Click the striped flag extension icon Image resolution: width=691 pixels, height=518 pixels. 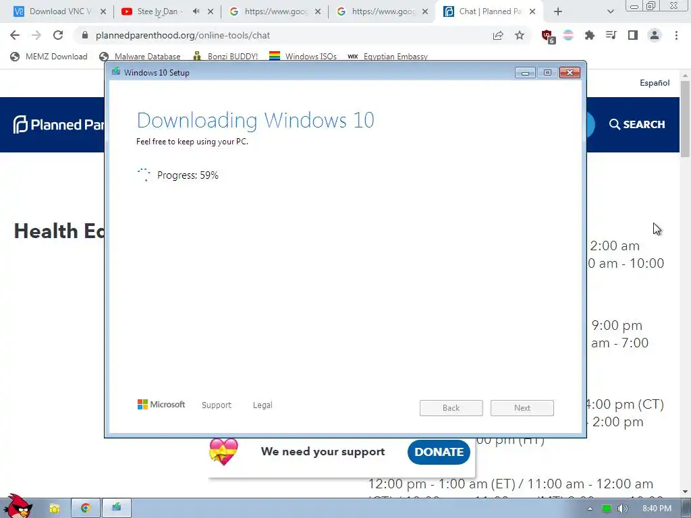tap(568, 35)
